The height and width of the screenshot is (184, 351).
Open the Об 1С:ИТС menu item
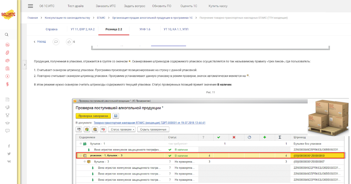point(46,6)
